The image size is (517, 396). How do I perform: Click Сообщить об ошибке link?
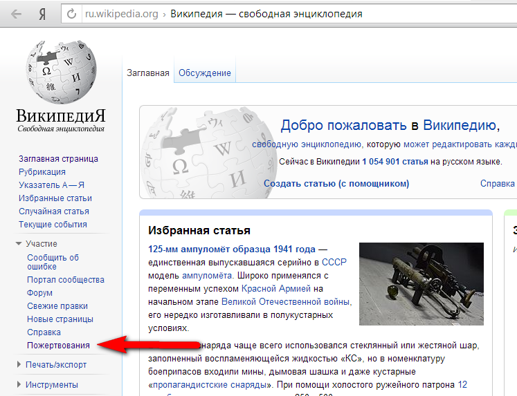point(53,262)
